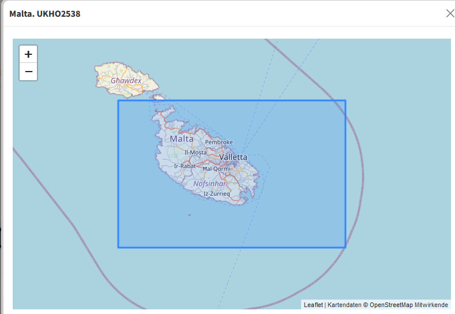Viewport: 455px width, 314px height.
Task: Click the zoom out minus button
Action: pos(28,72)
